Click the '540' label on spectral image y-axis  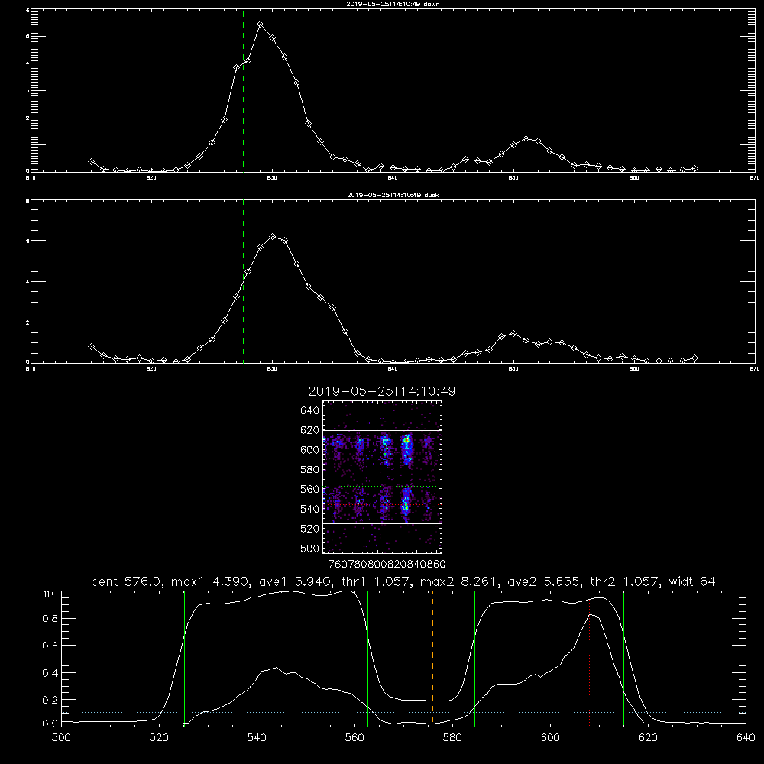pos(310,509)
